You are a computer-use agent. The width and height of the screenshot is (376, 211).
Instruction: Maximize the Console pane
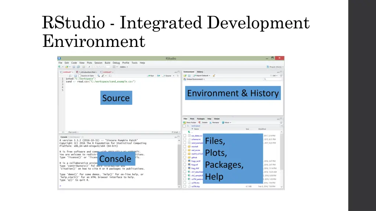[179, 137]
